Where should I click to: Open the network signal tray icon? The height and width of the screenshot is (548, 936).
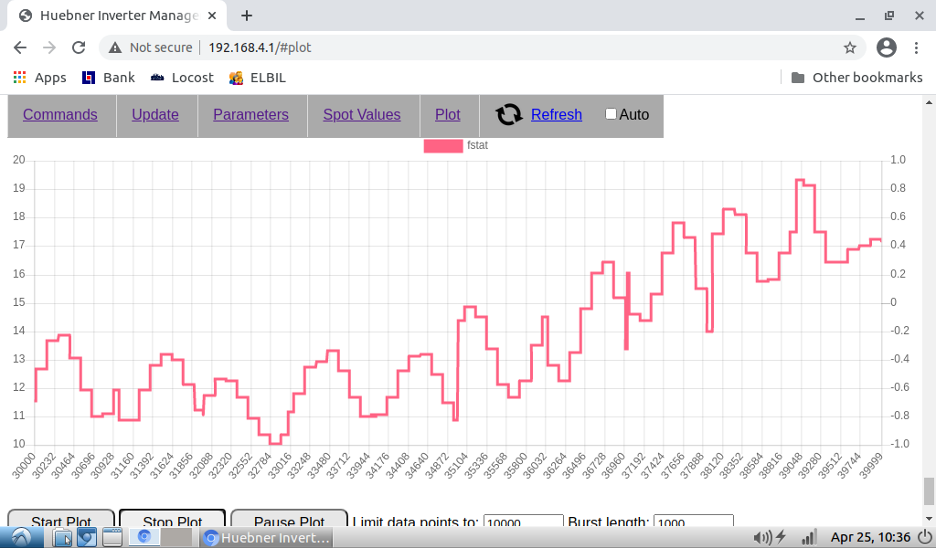[x=808, y=537]
